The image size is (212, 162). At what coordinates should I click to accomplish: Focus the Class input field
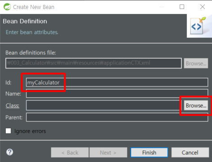(104, 105)
